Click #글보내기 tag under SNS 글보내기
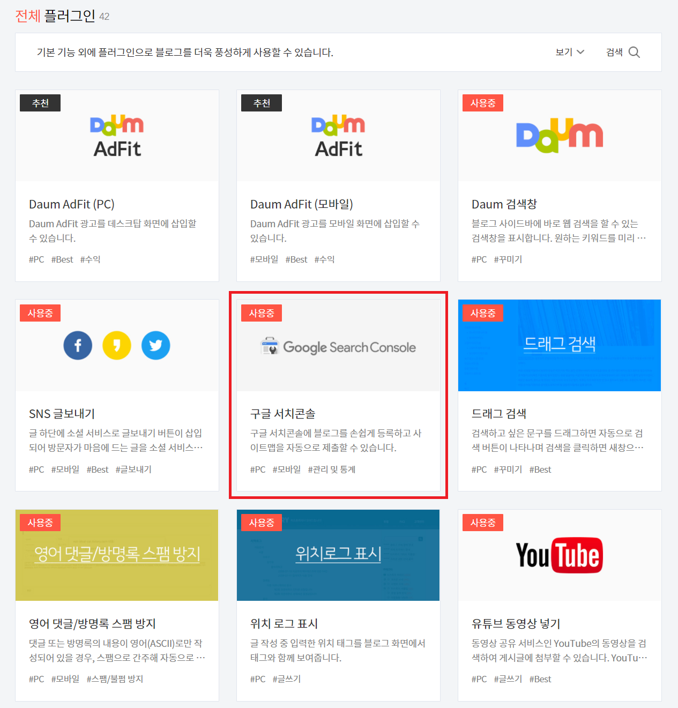The width and height of the screenshot is (678, 708). (133, 469)
